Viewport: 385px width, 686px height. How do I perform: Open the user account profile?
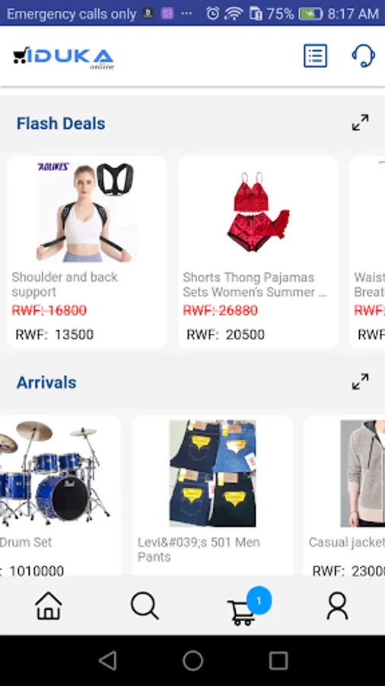(337, 605)
